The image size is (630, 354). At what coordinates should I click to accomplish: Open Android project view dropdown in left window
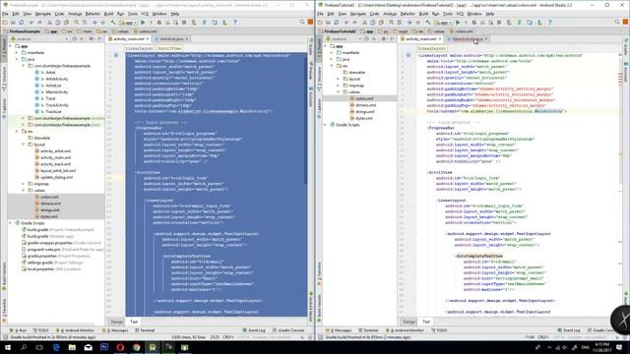click(x=39, y=39)
